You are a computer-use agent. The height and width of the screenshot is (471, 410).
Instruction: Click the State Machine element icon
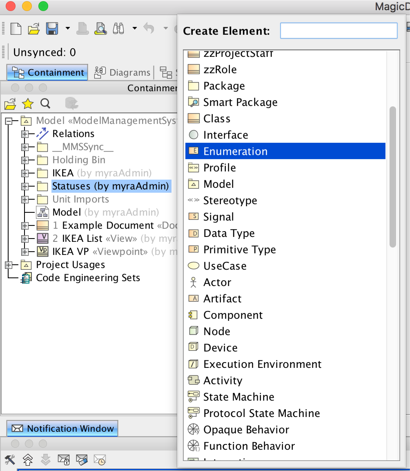tap(193, 396)
